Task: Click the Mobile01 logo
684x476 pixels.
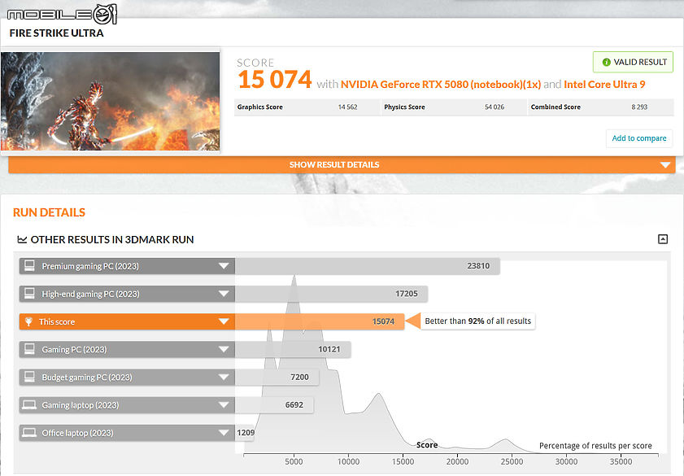Action: (x=62, y=14)
